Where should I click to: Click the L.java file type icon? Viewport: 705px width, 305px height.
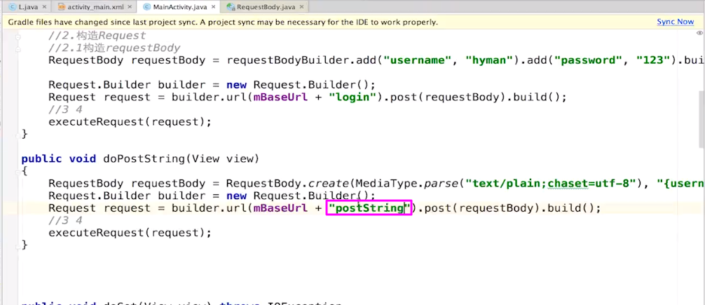[x=12, y=7]
